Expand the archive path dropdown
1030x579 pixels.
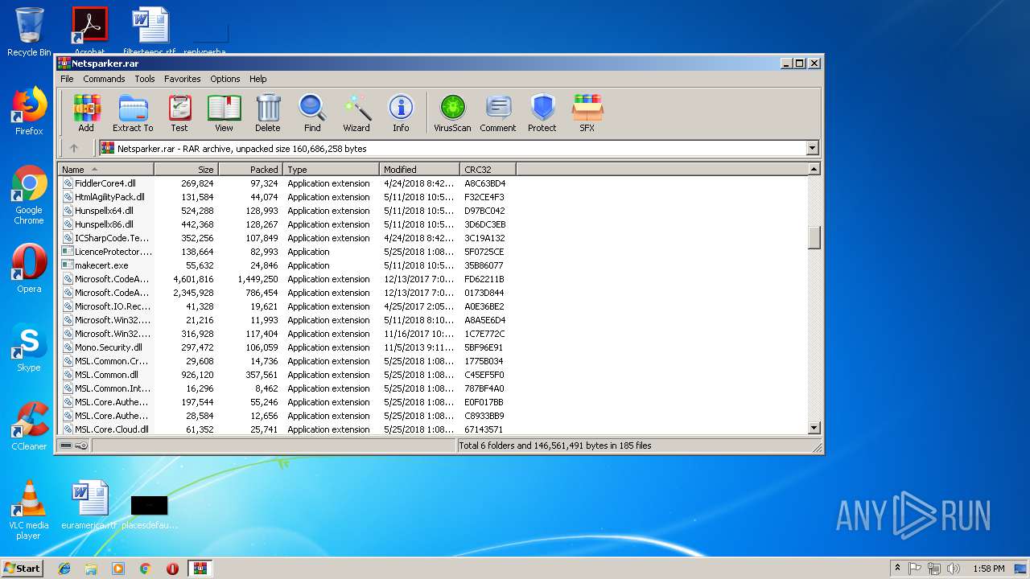pyautogui.click(x=812, y=148)
